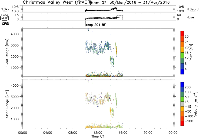The image size is (200, 138).
Task: Click the "Freq. [MHz]" axis label
Action: click(4, 17)
